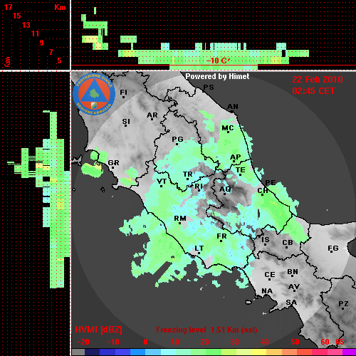Click the horizontal 'Km' axis label
This screenshot has width=356, height=356.
60,7
